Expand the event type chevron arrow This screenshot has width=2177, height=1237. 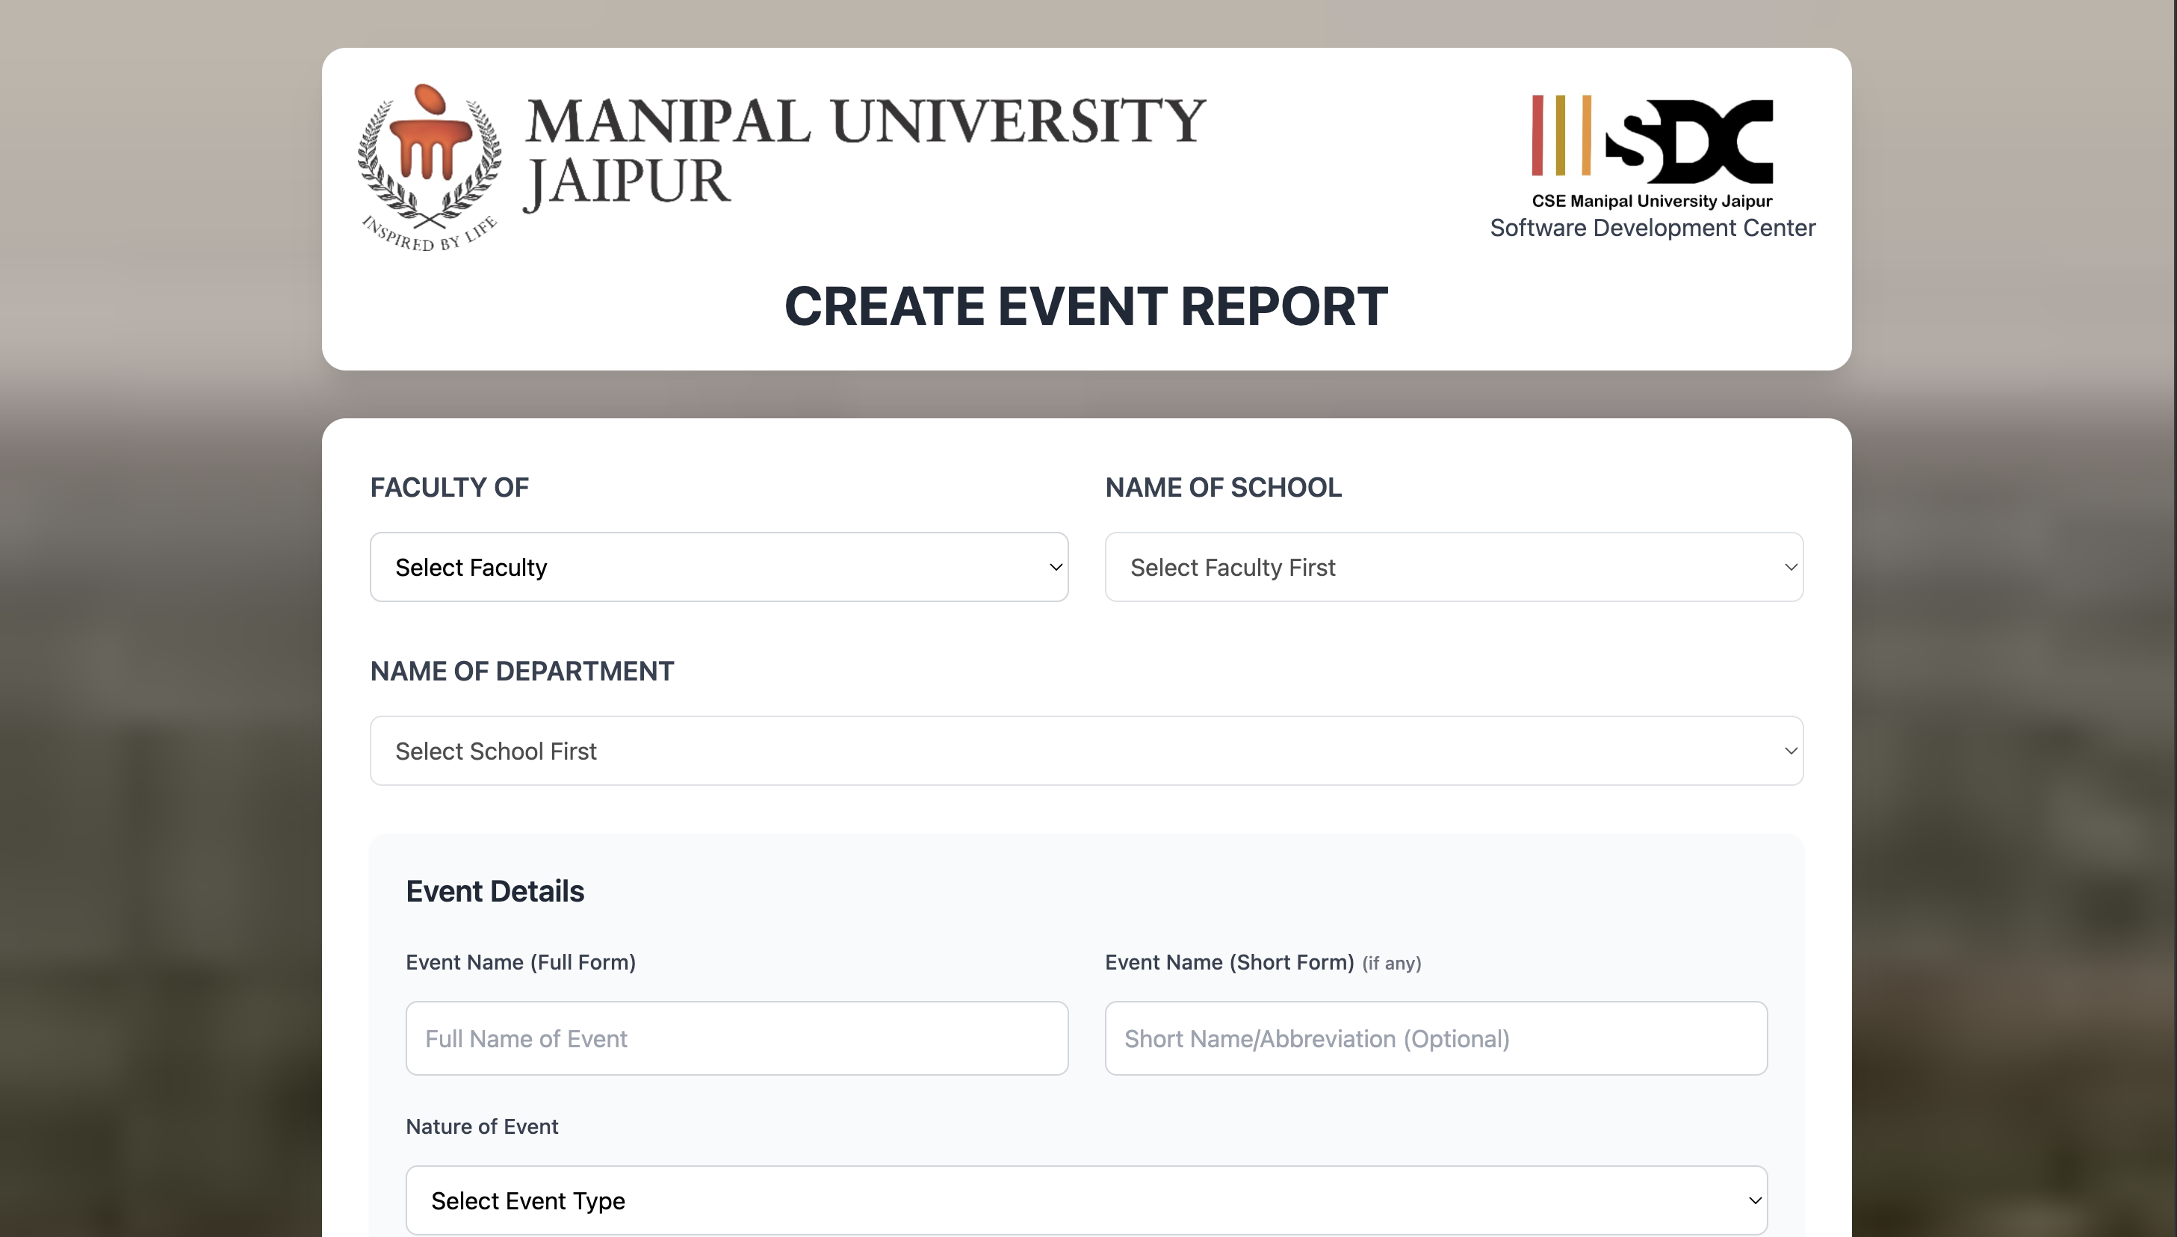click(x=1755, y=1200)
